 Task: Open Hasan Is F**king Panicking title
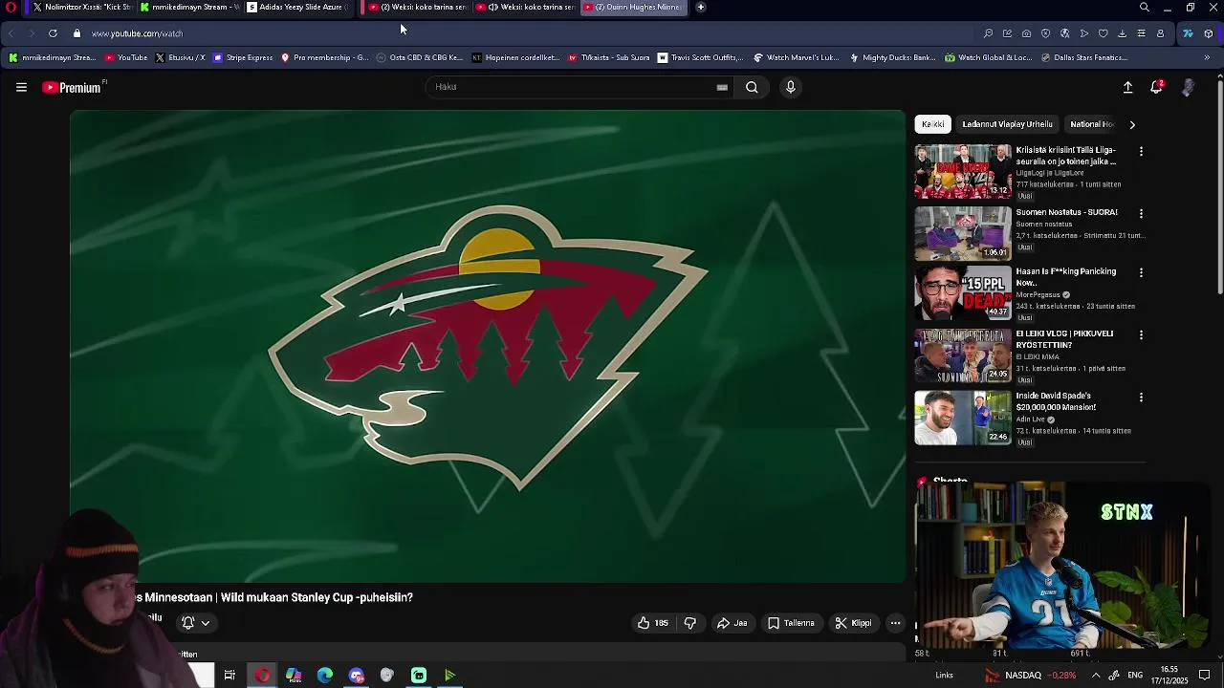point(1066,277)
